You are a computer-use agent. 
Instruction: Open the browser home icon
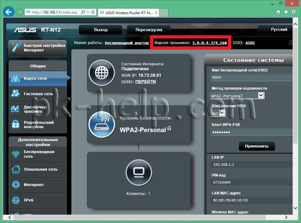coord(279,12)
